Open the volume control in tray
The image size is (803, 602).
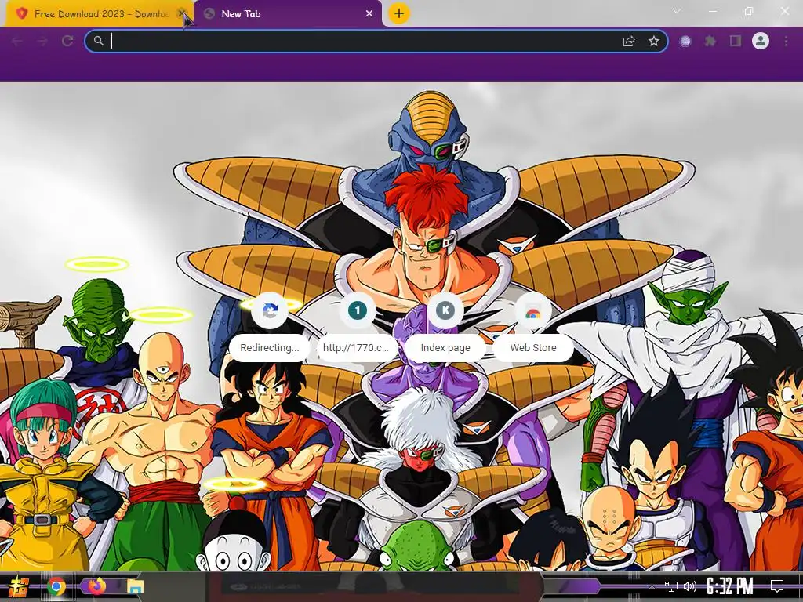tap(690, 586)
